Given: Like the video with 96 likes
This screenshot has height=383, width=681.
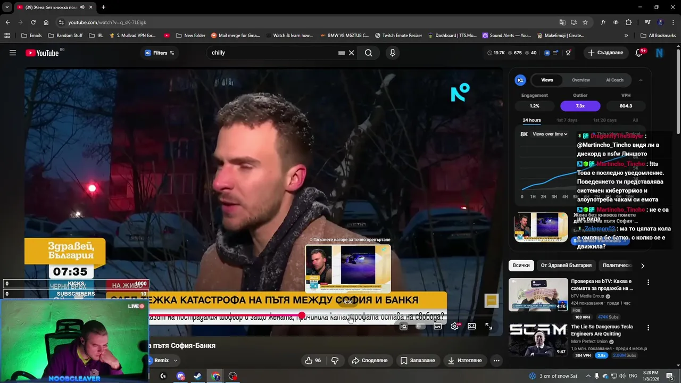Looking at the screenshot, I should [x=313, y=360].
